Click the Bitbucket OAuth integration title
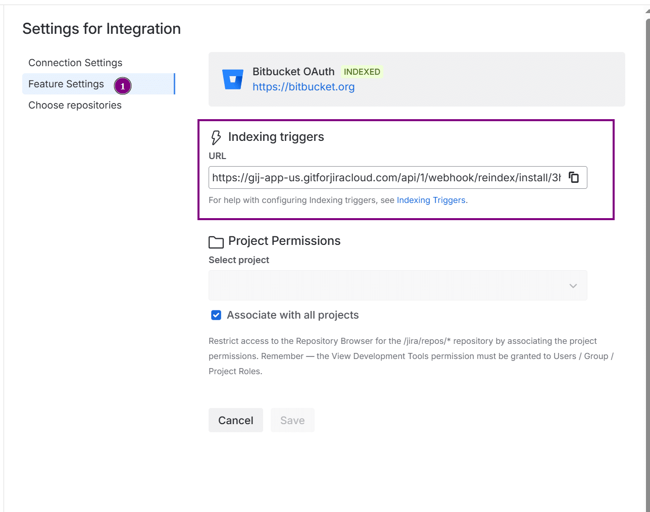The height and width of the screenshot is (512, 650). pos(293,72)
